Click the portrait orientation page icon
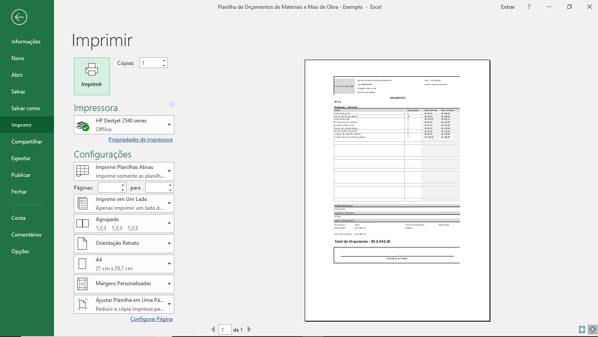 click(x=83, y=244)
